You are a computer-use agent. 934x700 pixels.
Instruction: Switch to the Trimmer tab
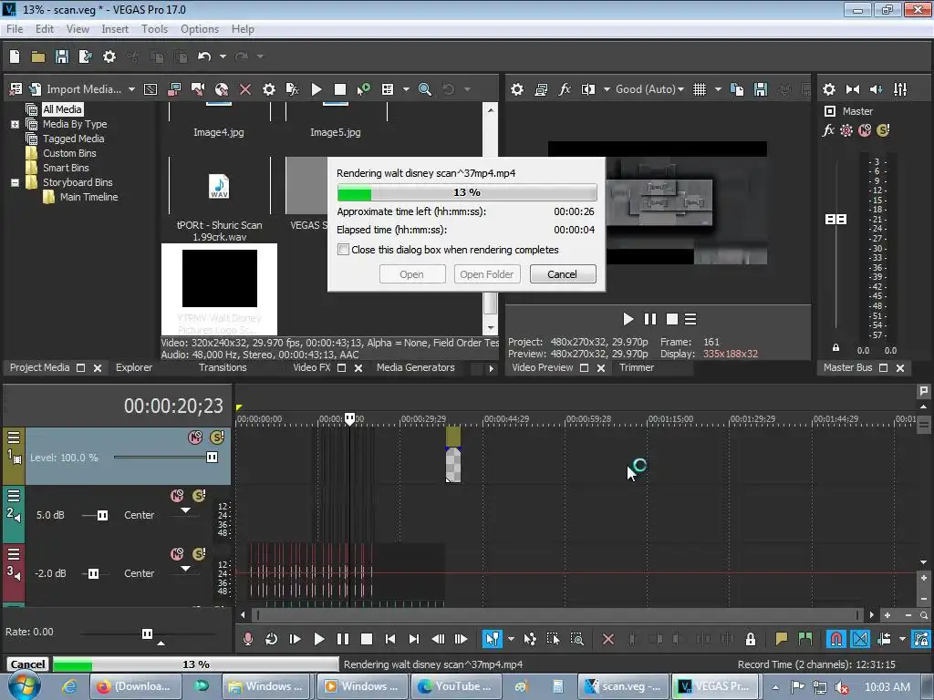(636, 368)
